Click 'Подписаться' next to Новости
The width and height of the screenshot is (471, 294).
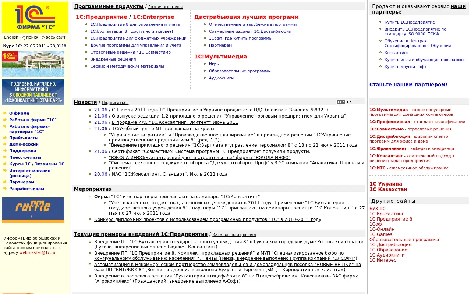pyautogui.click(x=115, y=103)
